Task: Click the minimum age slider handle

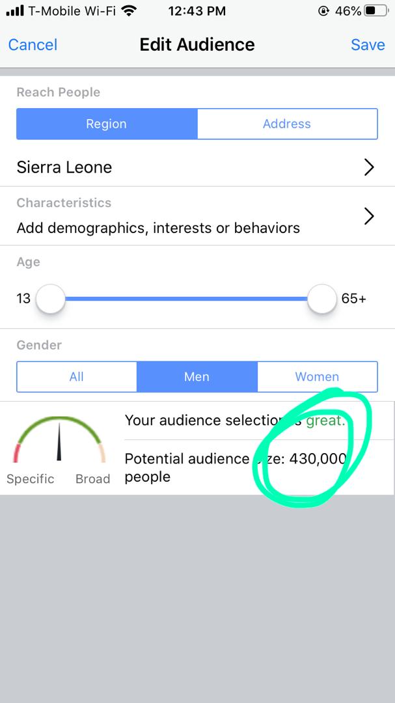Action: (50, 299)
